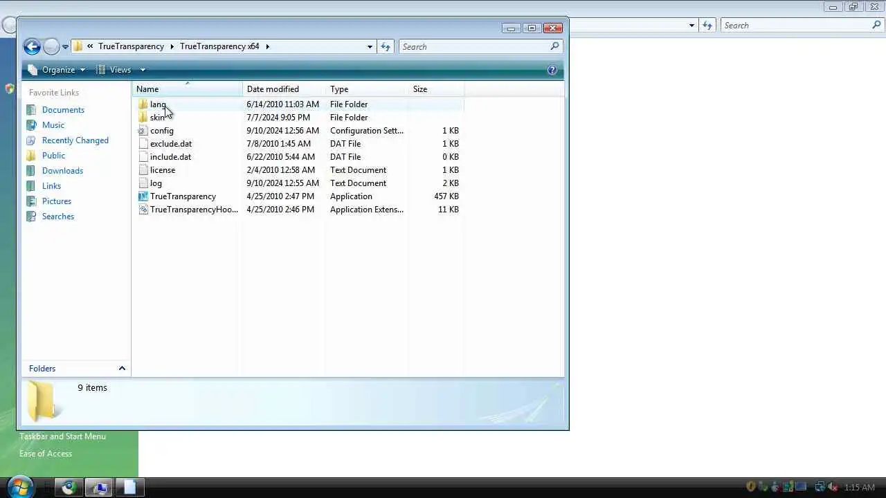This screenshot has width=886, height=498.
Task: Click the Documents sidebar icon
Action: pos(31,110)
